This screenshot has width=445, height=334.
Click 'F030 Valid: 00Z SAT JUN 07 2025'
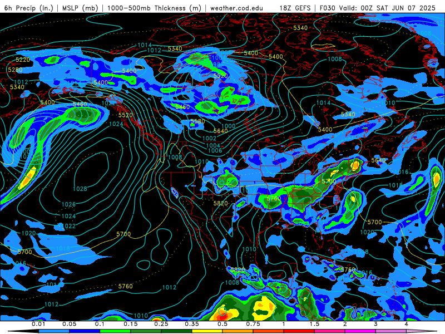pos(378,8)
